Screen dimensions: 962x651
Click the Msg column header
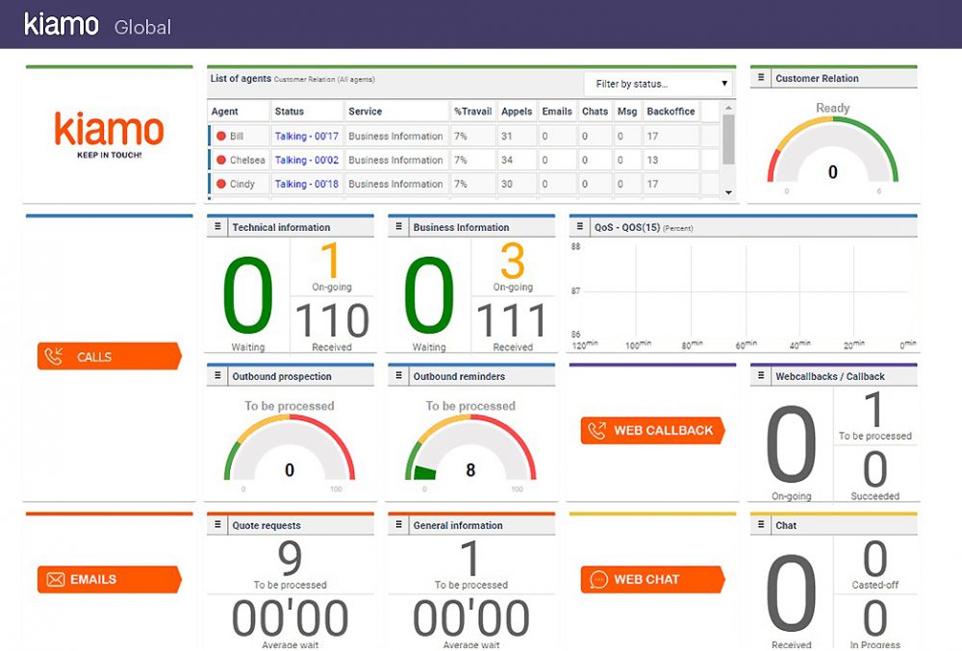point(627,112)
